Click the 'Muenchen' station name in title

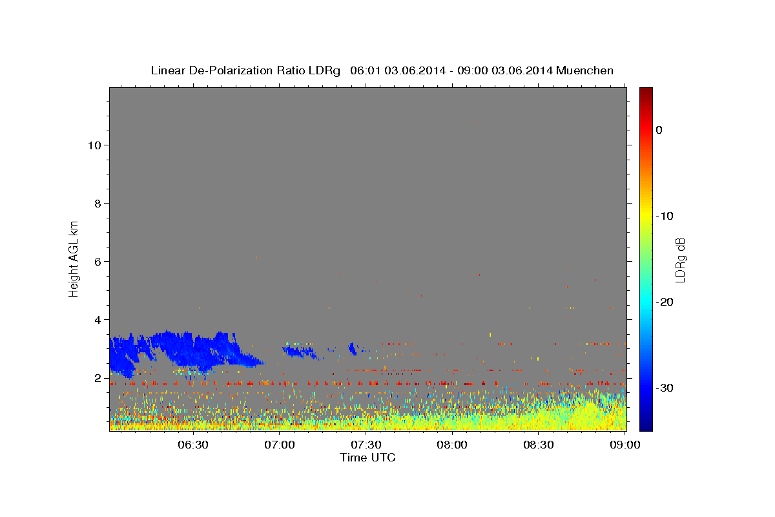pyautogui.click(x=586, y=70)
